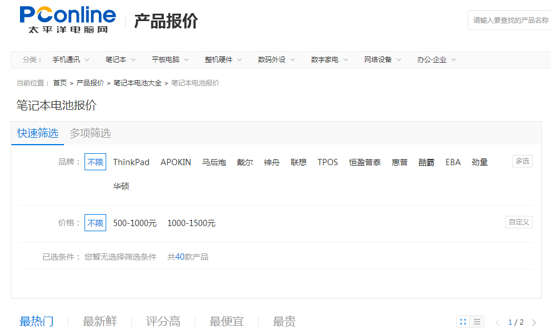The width and height of the screenshot is (551, 332).
Task: Click the 自定义 price button
Action: 519,222
